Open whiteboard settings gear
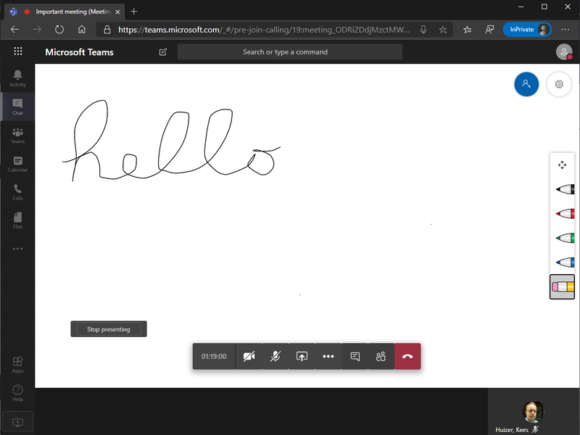This screenshot has width=580, height=435. point(559,84)
